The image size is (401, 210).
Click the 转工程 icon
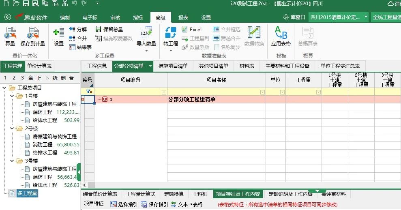[171, 34]
